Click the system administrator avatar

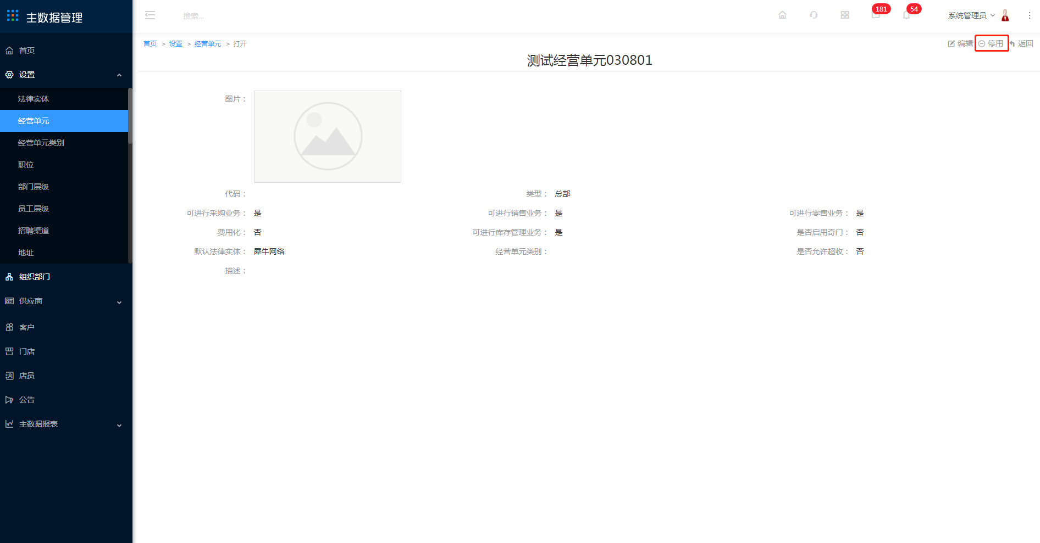tap(1005, 15)
